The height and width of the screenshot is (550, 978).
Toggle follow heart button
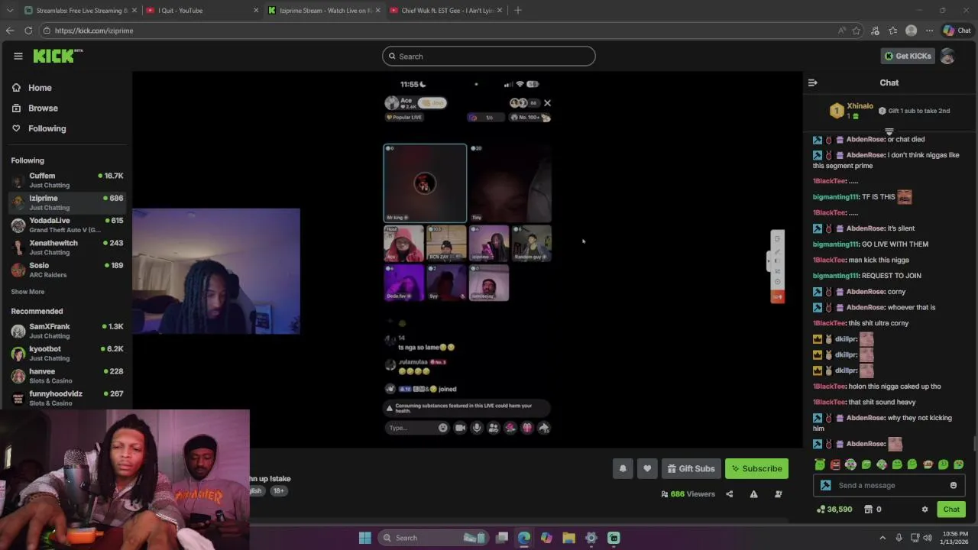tap(647, 468)
